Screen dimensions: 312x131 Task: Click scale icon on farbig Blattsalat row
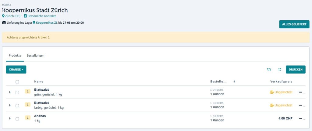[x=272, y=105]
